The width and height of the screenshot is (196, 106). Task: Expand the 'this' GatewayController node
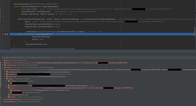click(x=3, y=61)
